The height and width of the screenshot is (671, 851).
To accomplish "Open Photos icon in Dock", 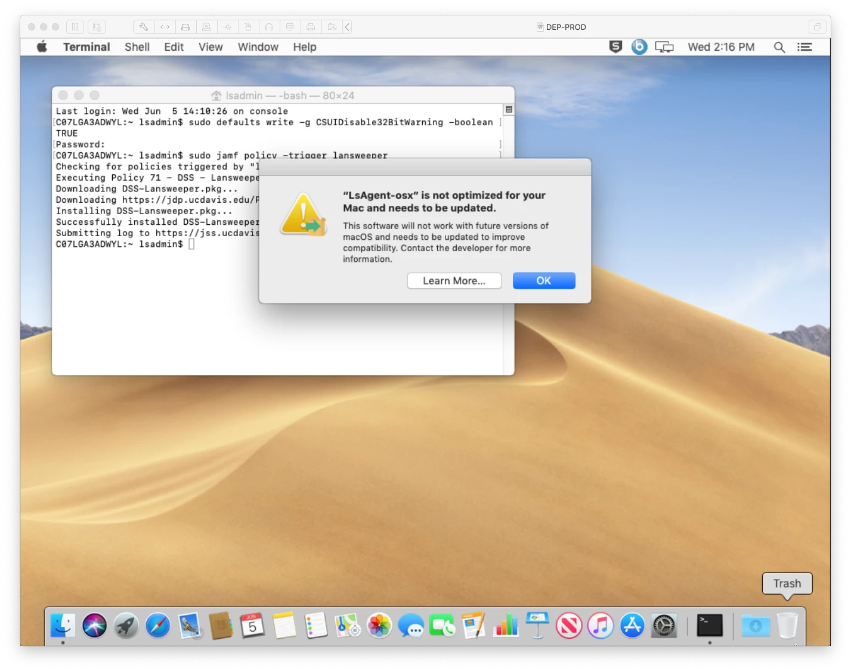I will point(379,626).
